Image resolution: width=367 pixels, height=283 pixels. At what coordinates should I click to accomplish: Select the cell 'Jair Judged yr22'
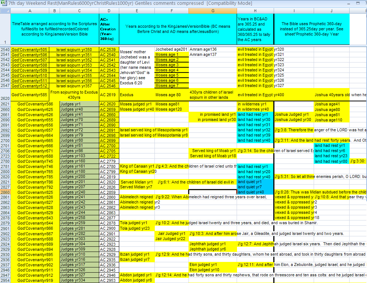point(171,239)
